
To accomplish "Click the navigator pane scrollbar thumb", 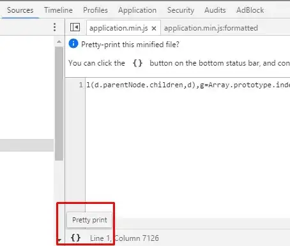I will (59, 103).
